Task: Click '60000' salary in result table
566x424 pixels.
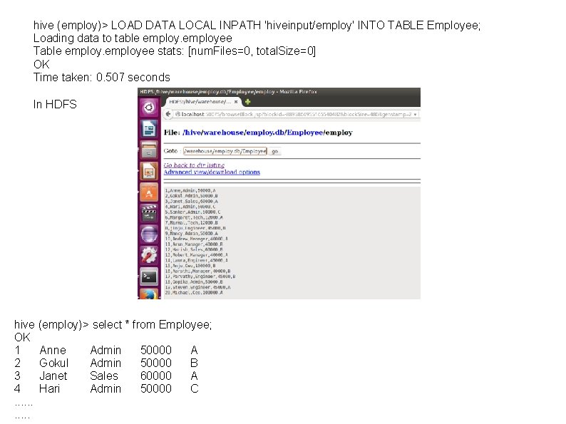Action: [x=156, y=376]
